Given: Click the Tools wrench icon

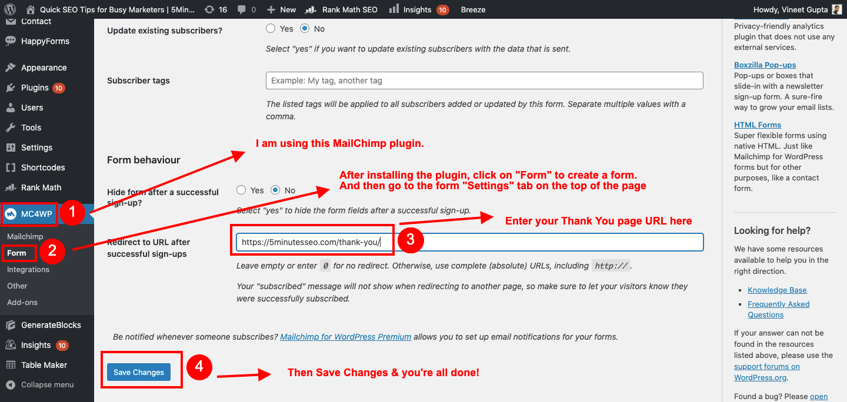Looking at the screenshot, I should point(10,128).
